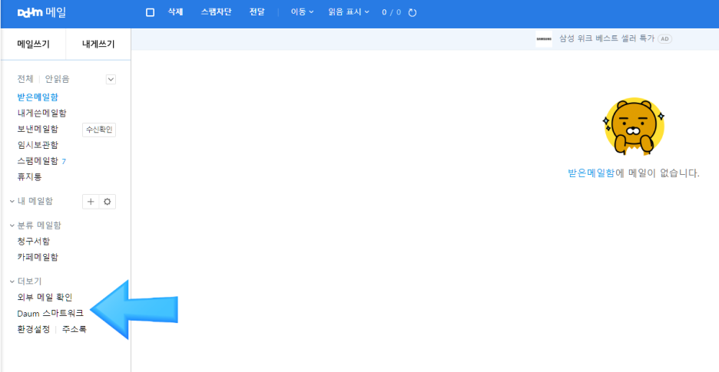
Task: Click the 전달 toolbar button
Action: (x=257, y=12)
